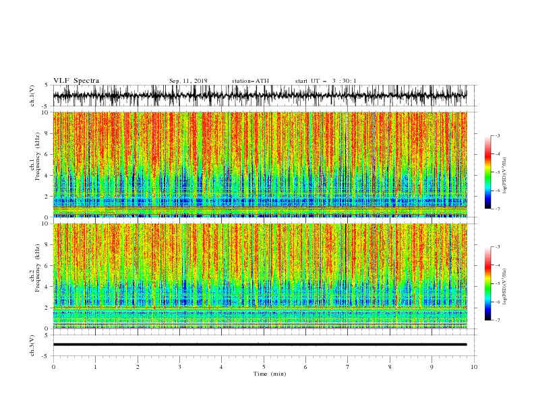
Task: Click the 'Time (min)' axis label
Action: click(270, 374)
